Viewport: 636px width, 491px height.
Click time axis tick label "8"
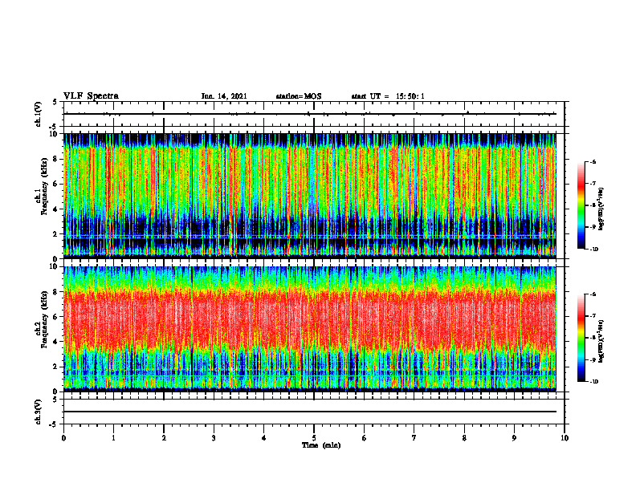pos(464,438)
